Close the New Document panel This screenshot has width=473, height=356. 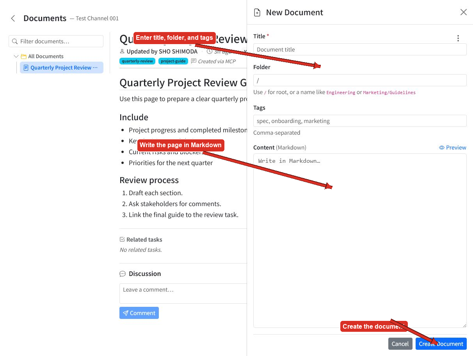pos(463,12)
